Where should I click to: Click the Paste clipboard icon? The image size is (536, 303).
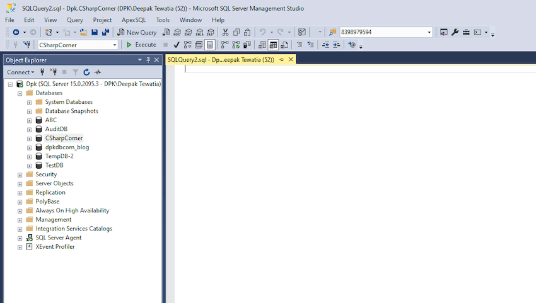point(247,32)
